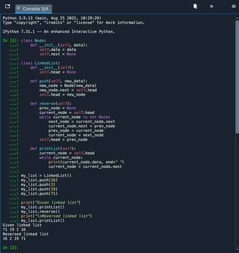239x253 pixels.
Task: Open the console hamburger options menu
Action: (x=233, y=7)
